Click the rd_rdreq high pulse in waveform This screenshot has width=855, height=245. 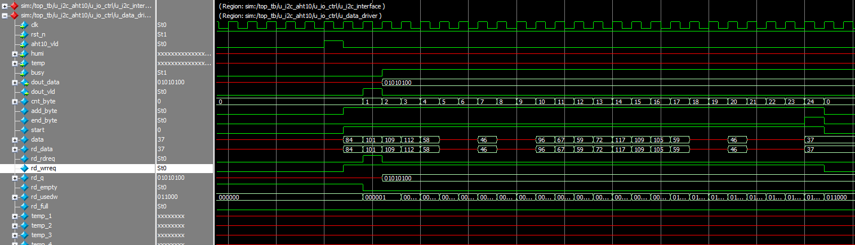tap(372, 158)
